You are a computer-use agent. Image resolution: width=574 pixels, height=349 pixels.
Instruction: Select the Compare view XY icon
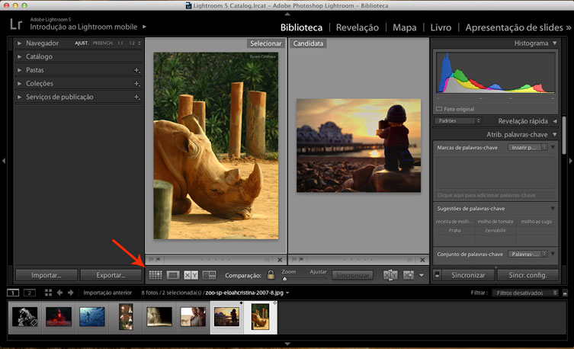(191, 274)
